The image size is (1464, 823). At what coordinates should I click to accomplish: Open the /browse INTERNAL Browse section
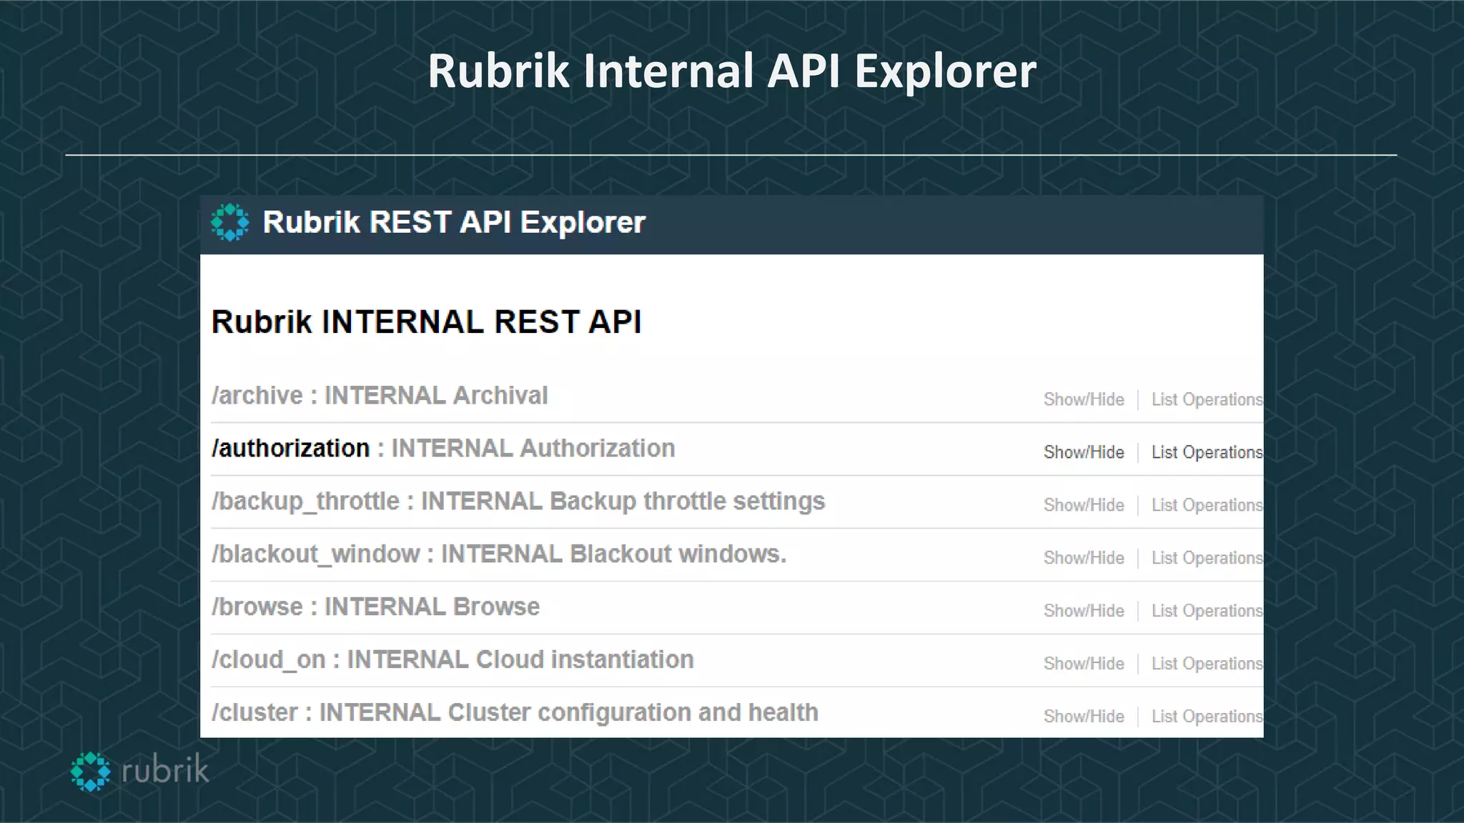pos(375,607)
